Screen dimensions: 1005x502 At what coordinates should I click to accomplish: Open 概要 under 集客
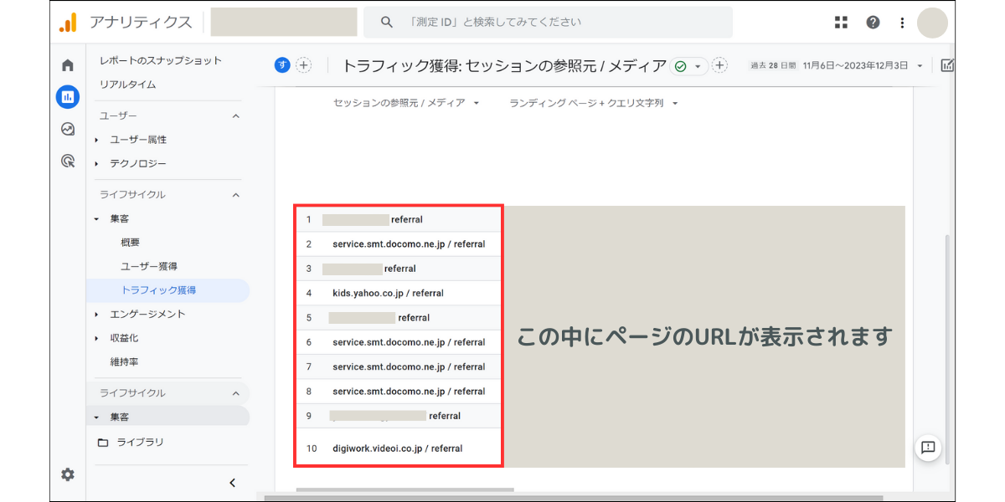pos(130,243)
